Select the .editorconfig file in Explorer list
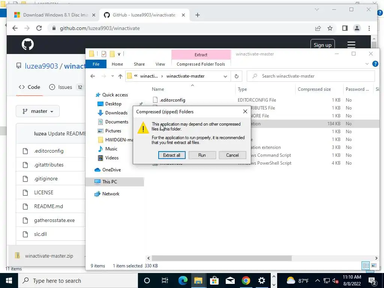Viewport: 384px width, 288px height. pos(172,100)
